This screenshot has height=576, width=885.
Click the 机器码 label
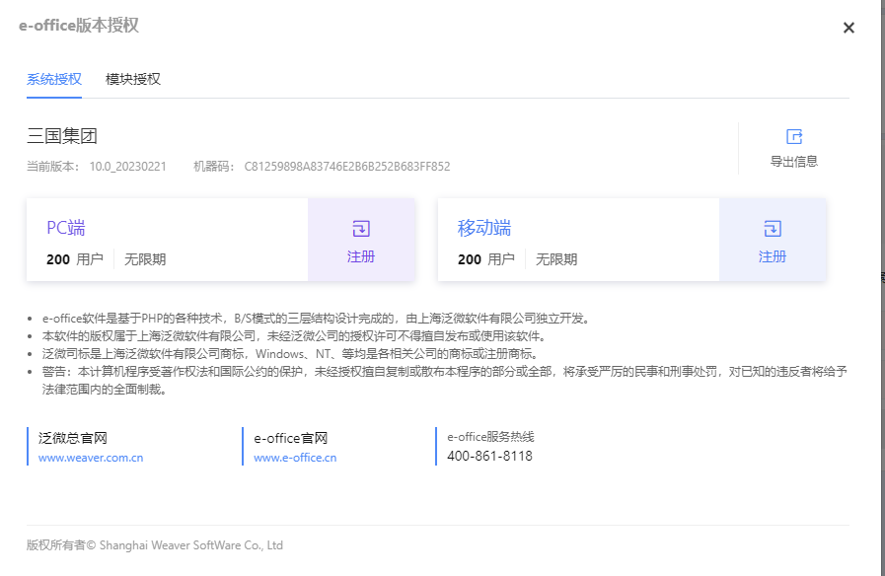coord(214,167)
